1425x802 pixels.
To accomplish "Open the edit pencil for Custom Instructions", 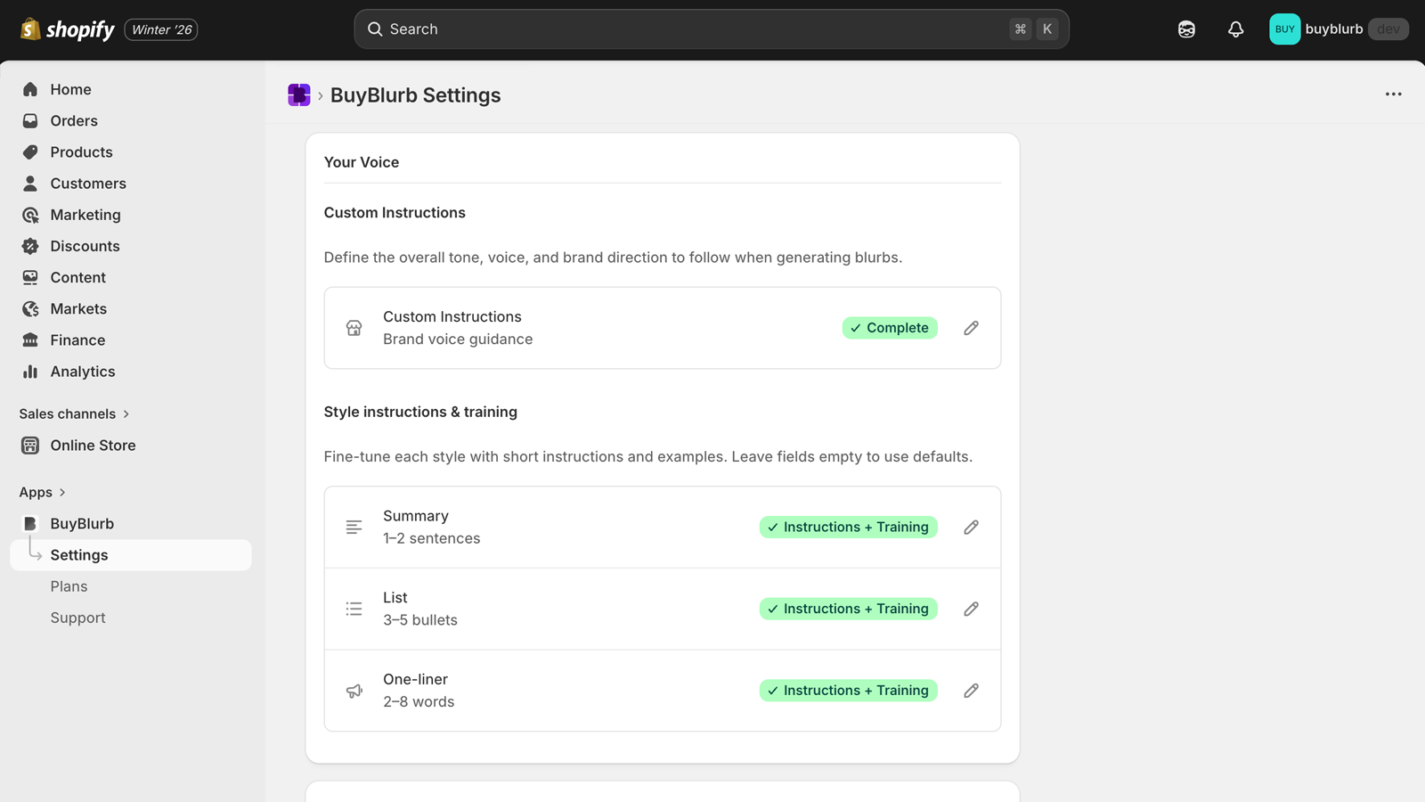I will click(x=971, y=328).
